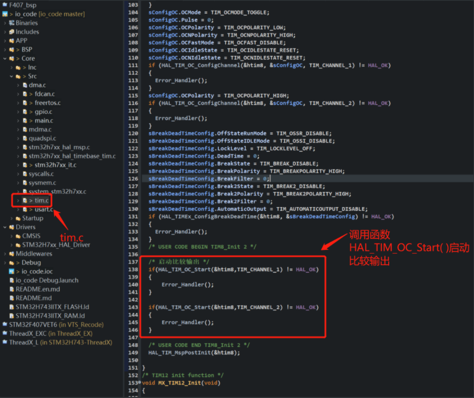Image resolution: width=474 pixels, height=398 pixels.
Task: Click the gpio.c file icon
Action: click(x=25, y=112)
